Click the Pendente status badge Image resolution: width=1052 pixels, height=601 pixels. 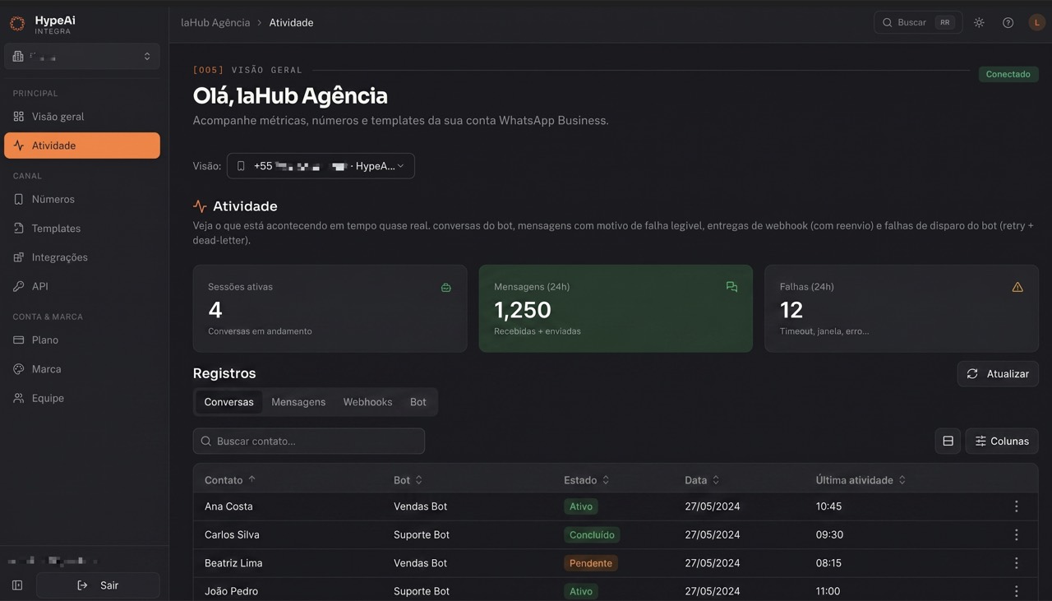(x=591, y=563)
